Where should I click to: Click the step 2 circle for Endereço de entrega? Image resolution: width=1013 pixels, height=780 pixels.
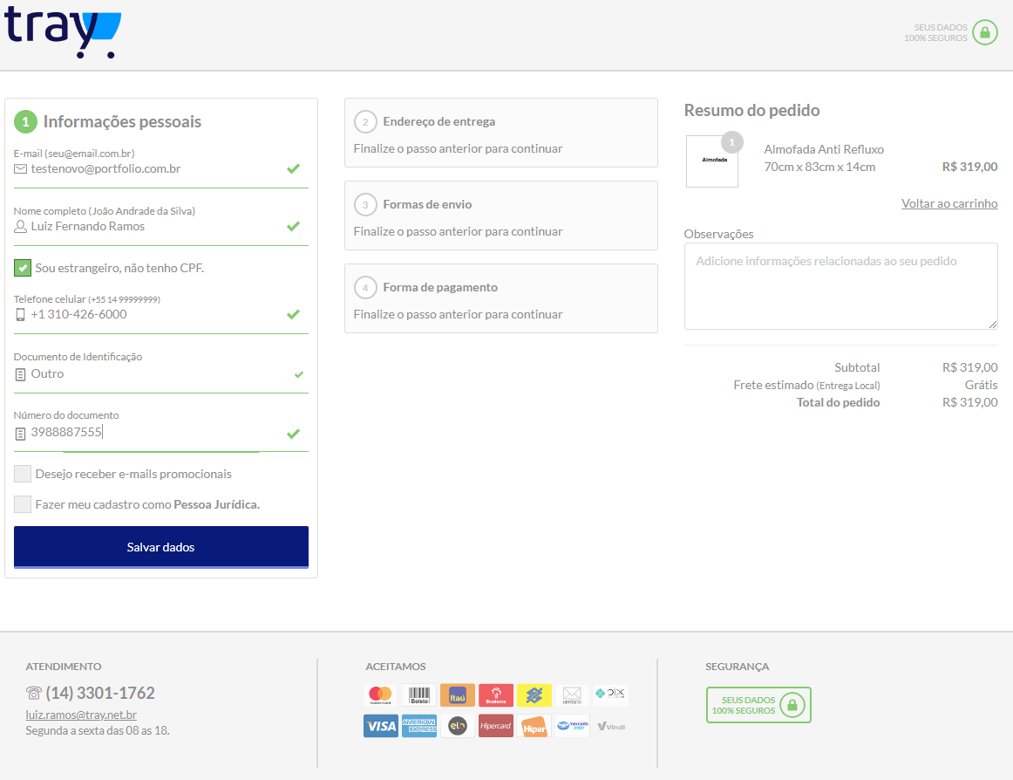[365, 121]
